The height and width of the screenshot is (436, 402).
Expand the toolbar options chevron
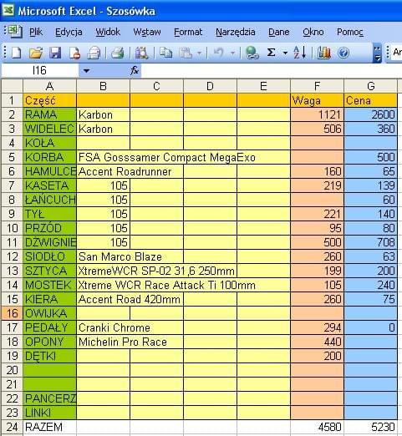coord(377,53)
